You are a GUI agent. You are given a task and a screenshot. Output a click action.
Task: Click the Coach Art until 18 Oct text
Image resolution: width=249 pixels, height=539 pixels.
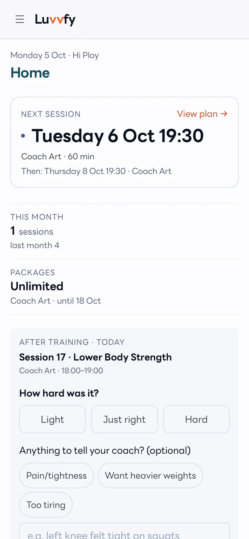(56, 301)
